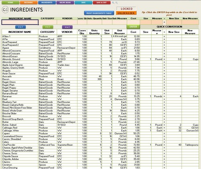Click the 'Avocado' ingredient name
Image resolution: width=201 pixels, height=169 pixels.
pyautogui.click(x=7, y=76)
